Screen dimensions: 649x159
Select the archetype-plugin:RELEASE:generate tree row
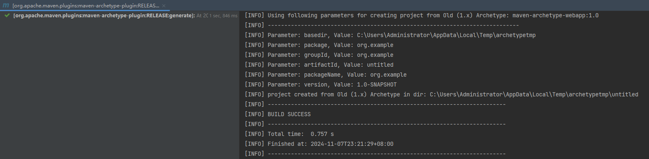(120, 16)
